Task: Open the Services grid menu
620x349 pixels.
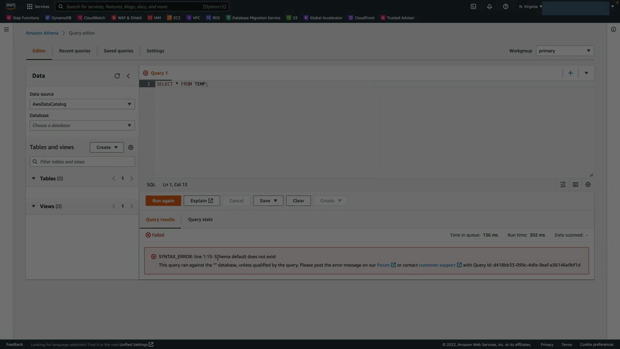Action: pos(38,6)
